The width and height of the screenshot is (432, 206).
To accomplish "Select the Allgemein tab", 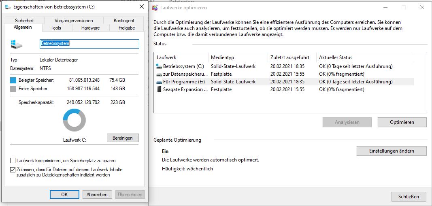I will pyautogui.click(x=23, y=28).
